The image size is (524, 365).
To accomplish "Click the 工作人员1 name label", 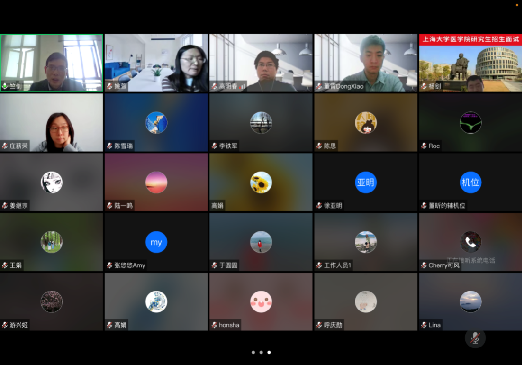I will click(337, 265).
